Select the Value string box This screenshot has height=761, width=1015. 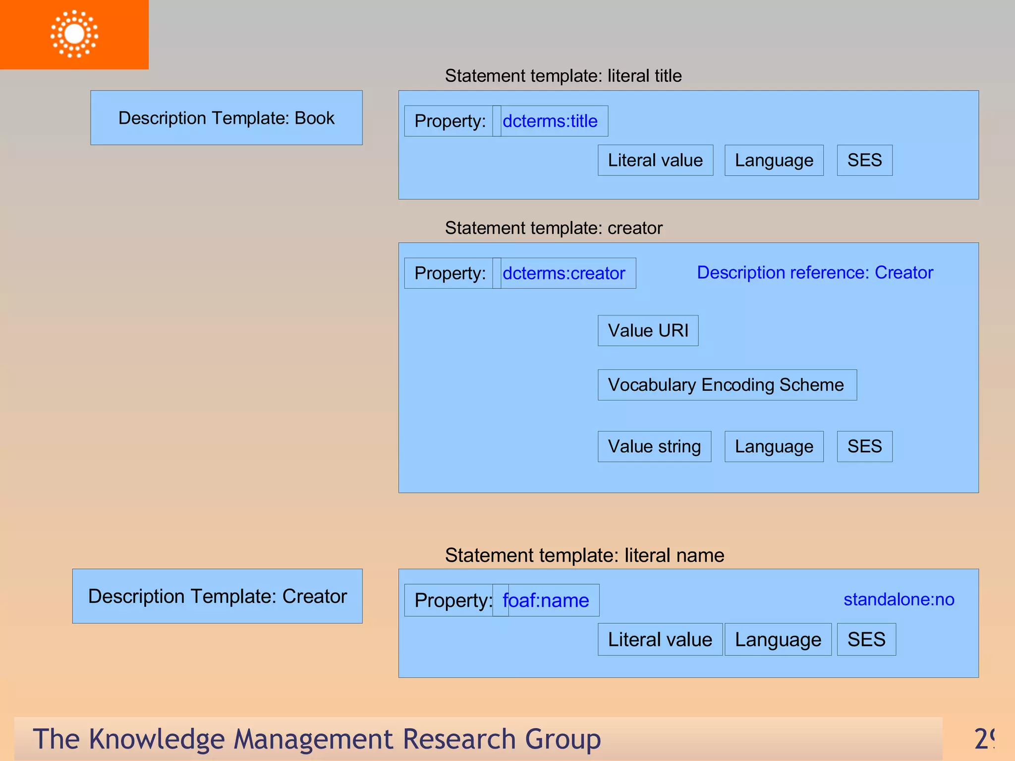point(654,446)
